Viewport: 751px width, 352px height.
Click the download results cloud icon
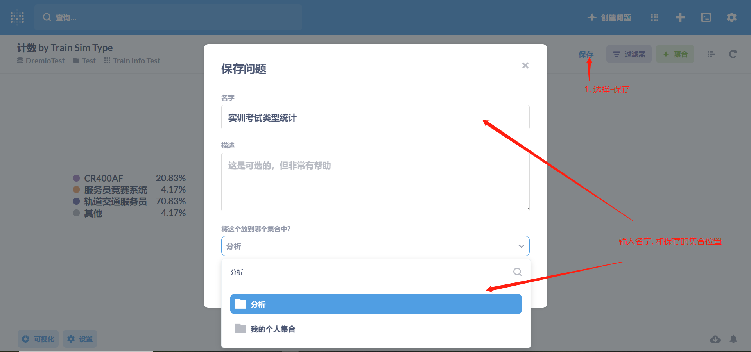[715, 339]
